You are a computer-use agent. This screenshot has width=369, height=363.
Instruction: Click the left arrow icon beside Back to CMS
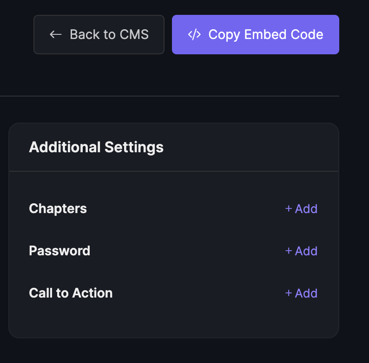click(x=56, y=34)
